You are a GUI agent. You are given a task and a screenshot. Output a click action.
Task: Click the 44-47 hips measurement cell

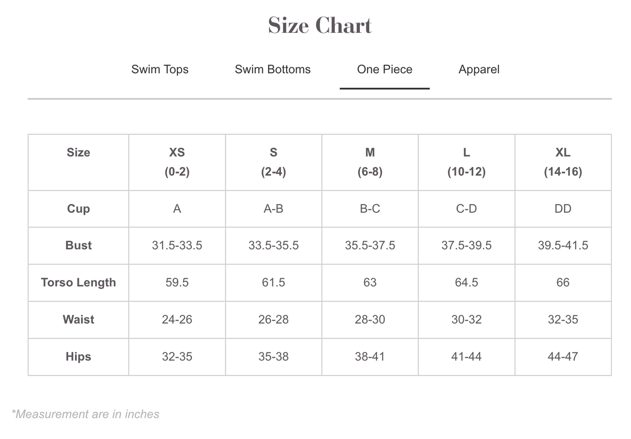[x=563, y=357]
